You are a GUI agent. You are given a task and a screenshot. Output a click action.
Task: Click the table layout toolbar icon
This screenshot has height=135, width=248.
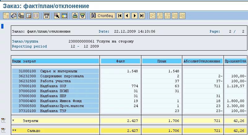29,16
